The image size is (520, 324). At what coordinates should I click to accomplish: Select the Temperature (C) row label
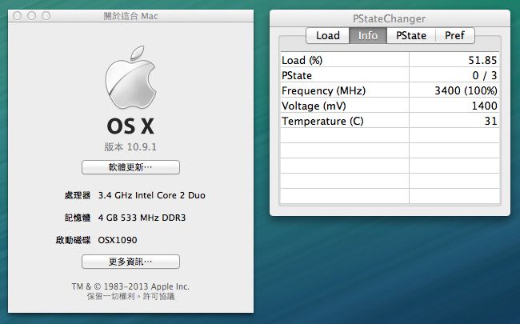[322, 121]
